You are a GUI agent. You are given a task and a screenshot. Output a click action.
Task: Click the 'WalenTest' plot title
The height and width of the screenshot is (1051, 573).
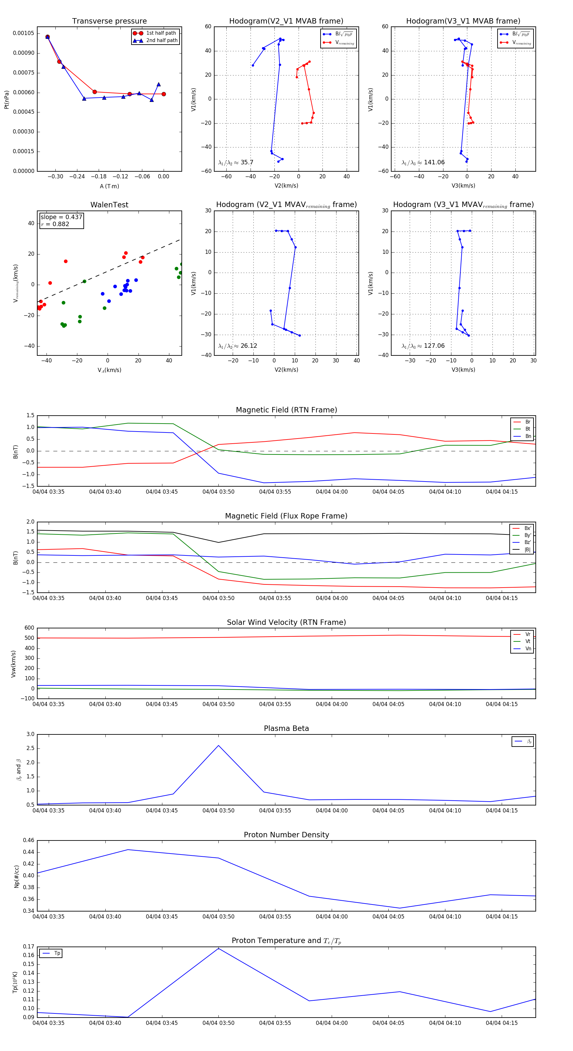[x=109, y=205]
